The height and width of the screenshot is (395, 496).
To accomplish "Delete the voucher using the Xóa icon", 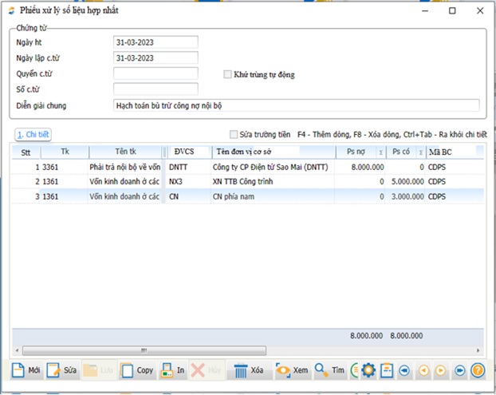I will pos(239,370).
